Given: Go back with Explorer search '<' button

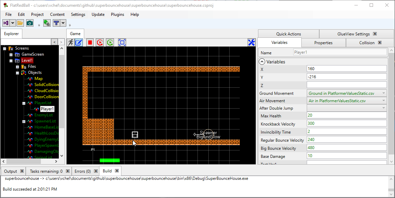Looking at the screenshot, I should tap(54, 42).
